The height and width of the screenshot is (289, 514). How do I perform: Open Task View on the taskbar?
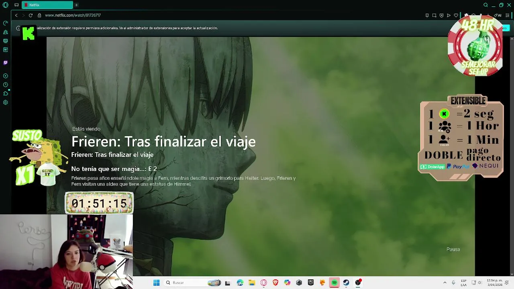[228, 283]
